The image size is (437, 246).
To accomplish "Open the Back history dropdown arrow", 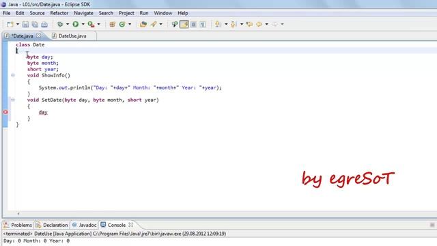I will tap(267, 25).
